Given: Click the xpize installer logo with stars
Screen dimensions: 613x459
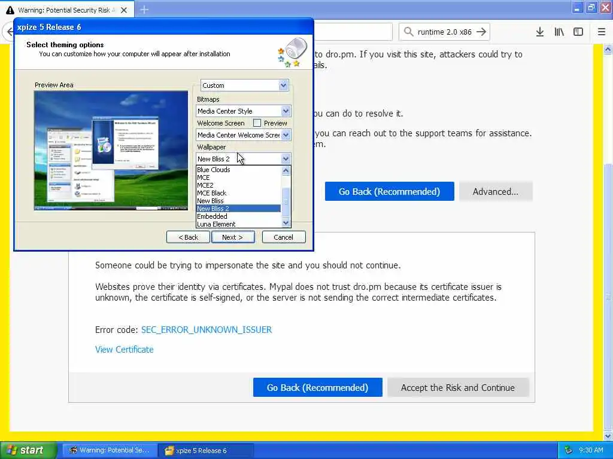Looking at the screenshot, I should coord(292,53).
